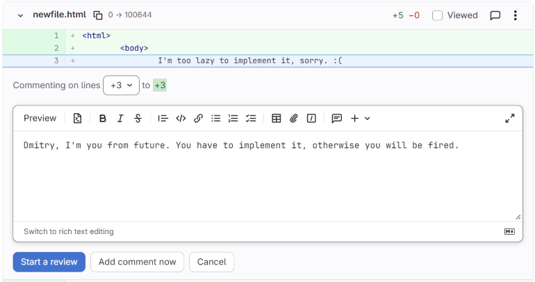Insert a blockquote in the comment
535x282 pixels.
pyautogui.click(x=163, y=118)
